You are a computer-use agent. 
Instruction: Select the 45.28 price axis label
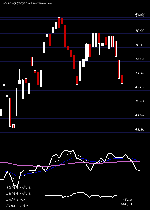pyautogui.click(x=140, y=59)
